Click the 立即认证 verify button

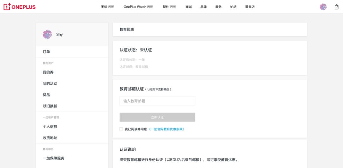click(x=157, y=117)
